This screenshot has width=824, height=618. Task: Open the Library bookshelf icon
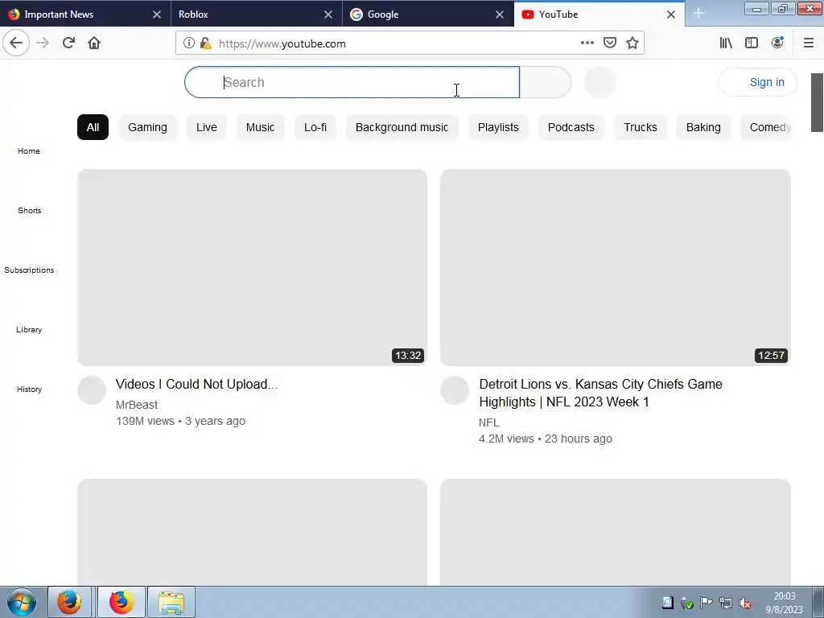(726, 43)
